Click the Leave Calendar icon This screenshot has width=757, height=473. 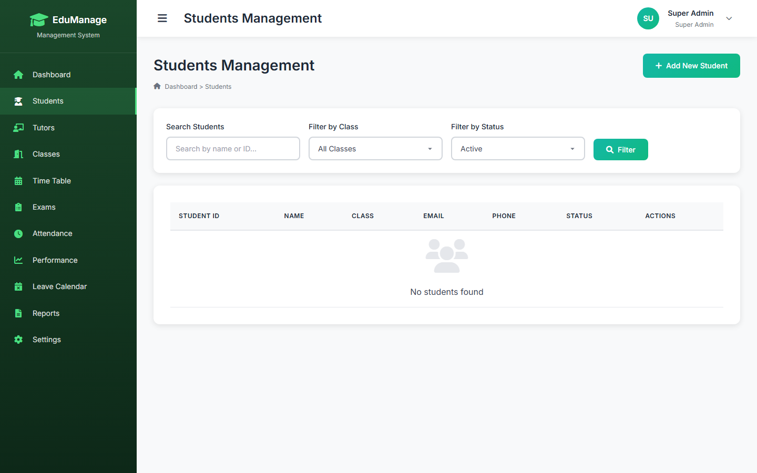click(18, 286)
